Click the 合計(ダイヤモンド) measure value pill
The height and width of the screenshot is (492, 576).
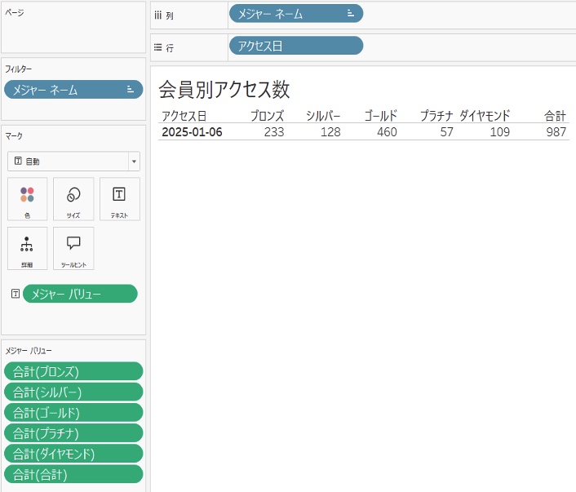73,454
